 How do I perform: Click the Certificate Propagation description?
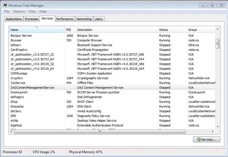click(x=93, y=50)
